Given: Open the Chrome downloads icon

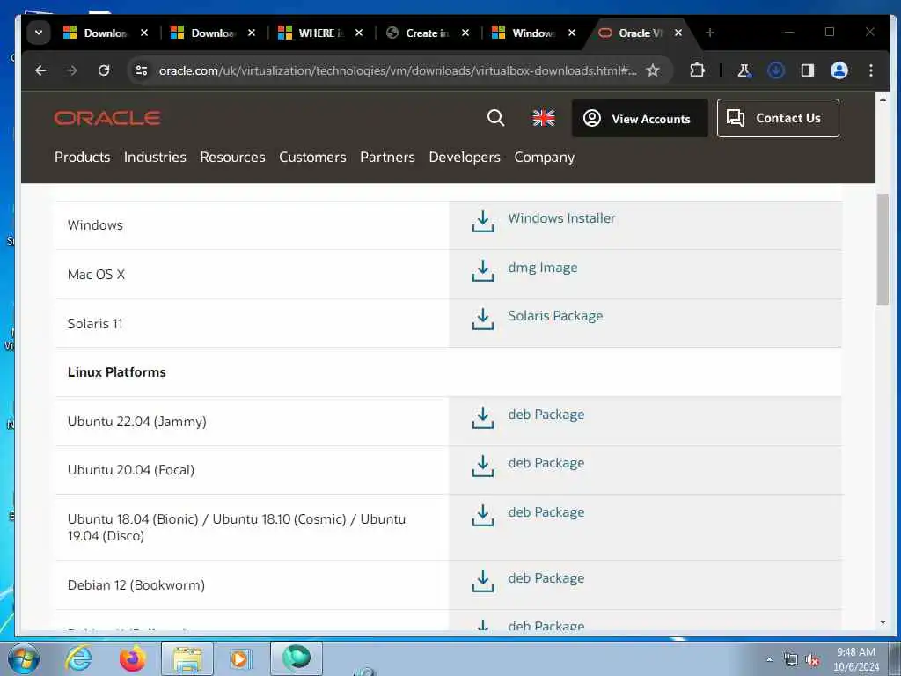Looking at the screenshot, I should [776, 70].
